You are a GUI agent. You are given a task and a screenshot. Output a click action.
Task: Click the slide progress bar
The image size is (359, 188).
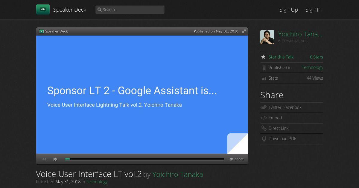[x=144, y=159]
